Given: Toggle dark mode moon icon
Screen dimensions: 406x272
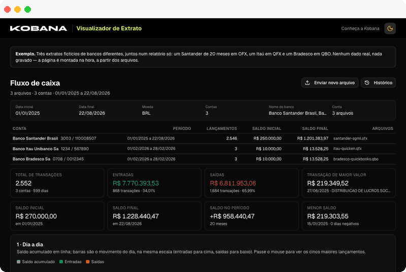Looking at the screenshot, I should (x=390, y=28).
